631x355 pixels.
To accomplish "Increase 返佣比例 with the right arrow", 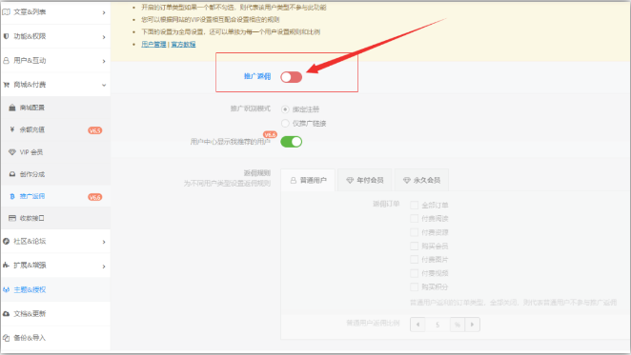I will pyautogui.click(x=473, y=325).
